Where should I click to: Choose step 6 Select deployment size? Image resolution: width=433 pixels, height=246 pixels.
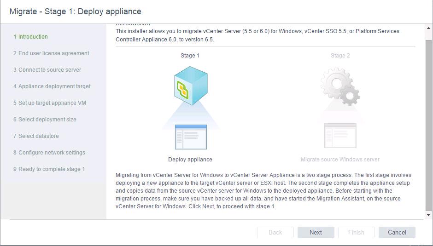pyautogui.click(x=45, y=120)
